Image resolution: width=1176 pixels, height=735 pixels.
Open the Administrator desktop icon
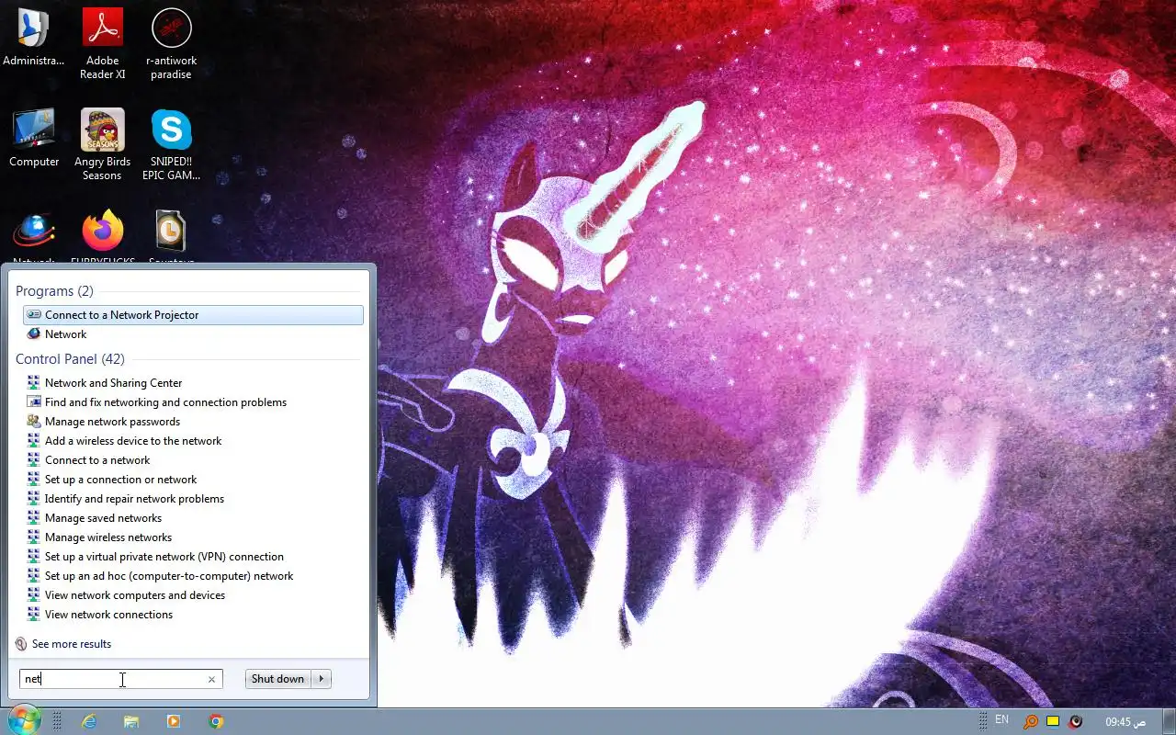click(x=34, y=39)
